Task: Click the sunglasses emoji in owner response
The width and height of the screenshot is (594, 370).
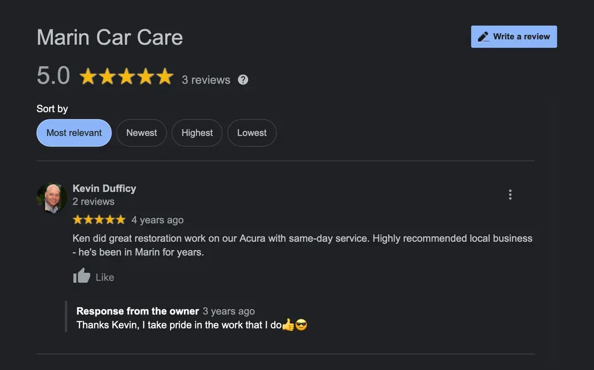Action: 301,326
